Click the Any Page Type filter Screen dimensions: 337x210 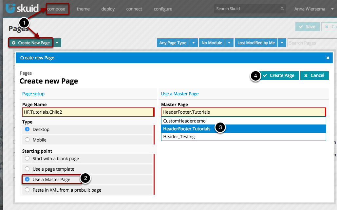[x=173, y=43]
